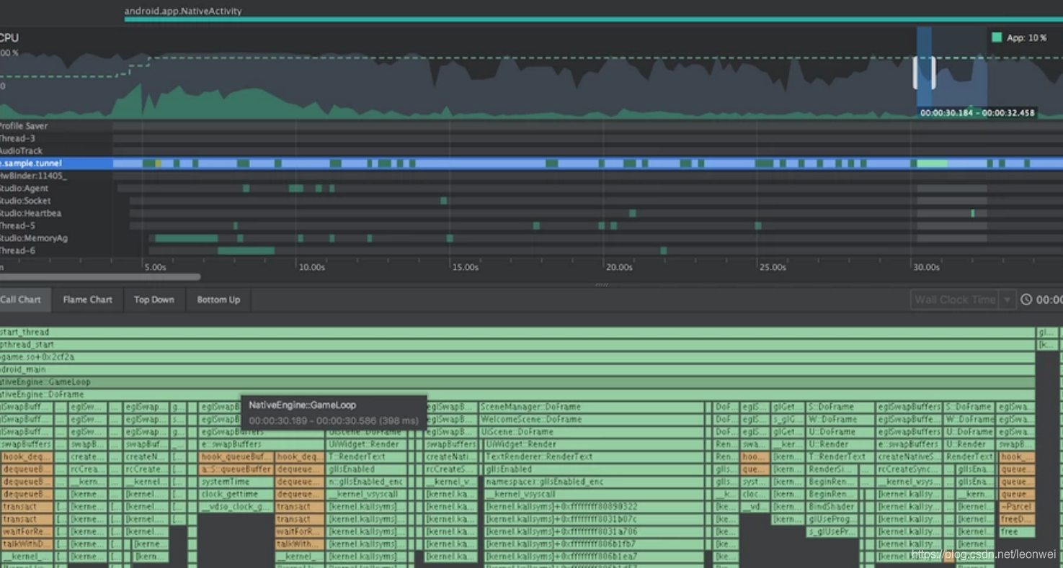1063x568 pixels.
Task: Click the horizontal timeline scrollbar thumb
Action: tap(100, 276)
